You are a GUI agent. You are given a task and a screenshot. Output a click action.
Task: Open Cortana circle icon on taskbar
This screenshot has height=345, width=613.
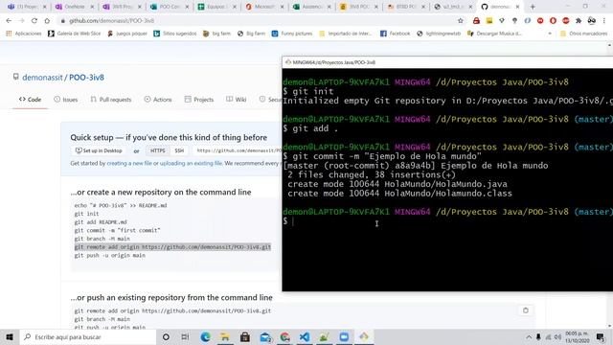(x=166, y=336)
